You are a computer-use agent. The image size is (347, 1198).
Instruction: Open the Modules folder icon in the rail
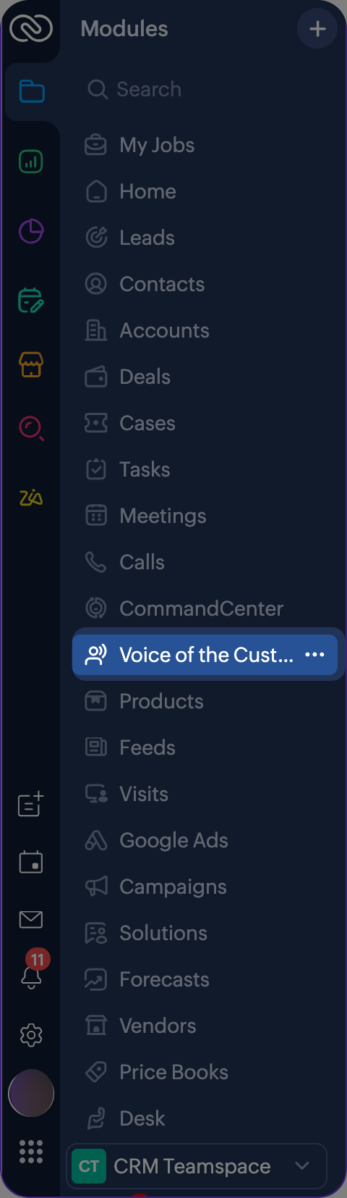(31, 91)
